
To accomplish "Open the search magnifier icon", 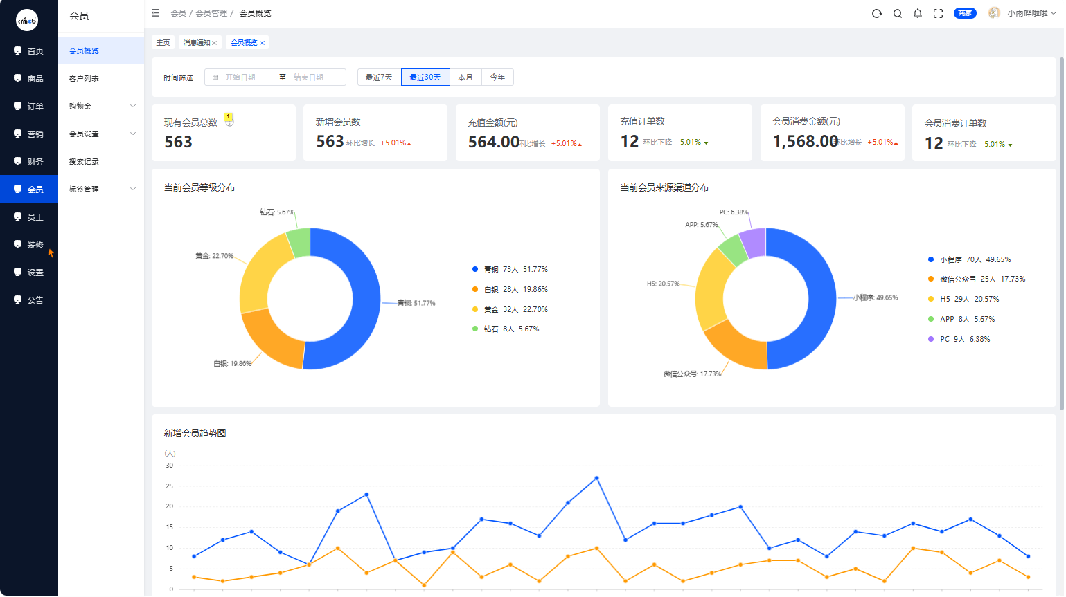I will click(x=898, y=13).
